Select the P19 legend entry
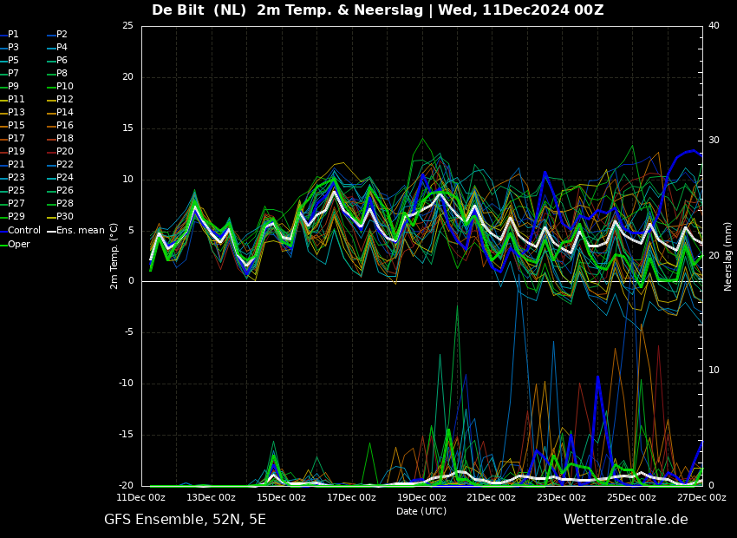The image size is (737, 538). click(x=12, y=152)
